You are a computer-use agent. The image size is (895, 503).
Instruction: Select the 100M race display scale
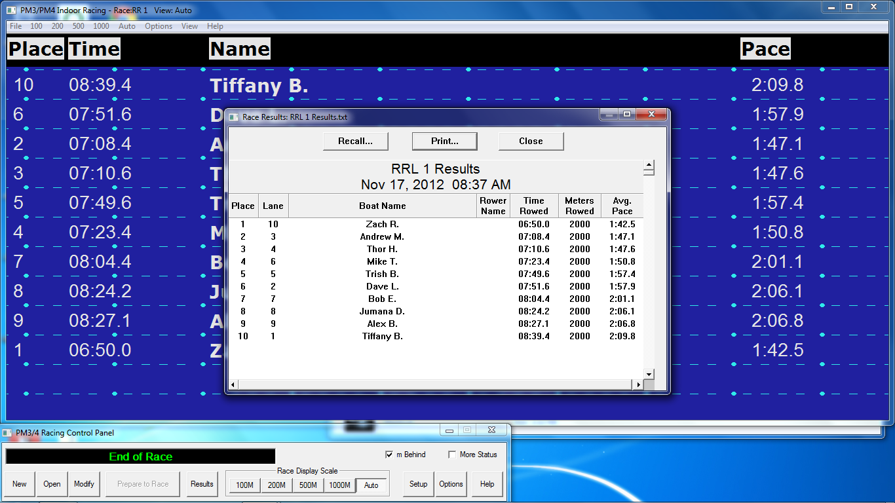[244, 485]
